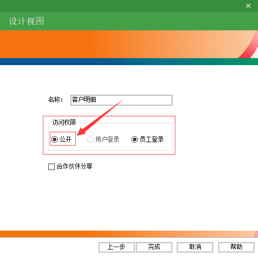Select the 公开 radio button
Screen dimensions: 258x257
point(54,139)
